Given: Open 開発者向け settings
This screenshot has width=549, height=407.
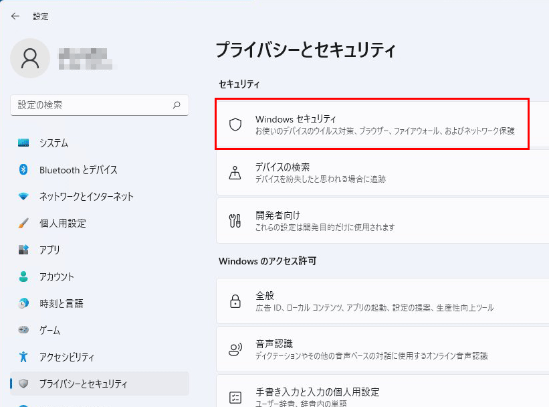Looking at the screenshot, I should (382, 220).
